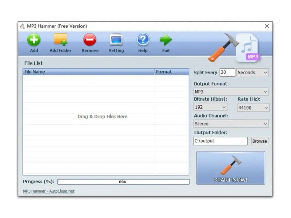
Task: Open the Rate 44100 Hz dropdown
Action: [253, 108]
